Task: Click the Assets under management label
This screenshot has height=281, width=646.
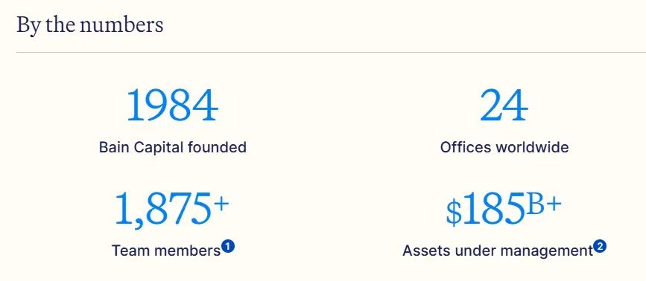Action: 498,251
